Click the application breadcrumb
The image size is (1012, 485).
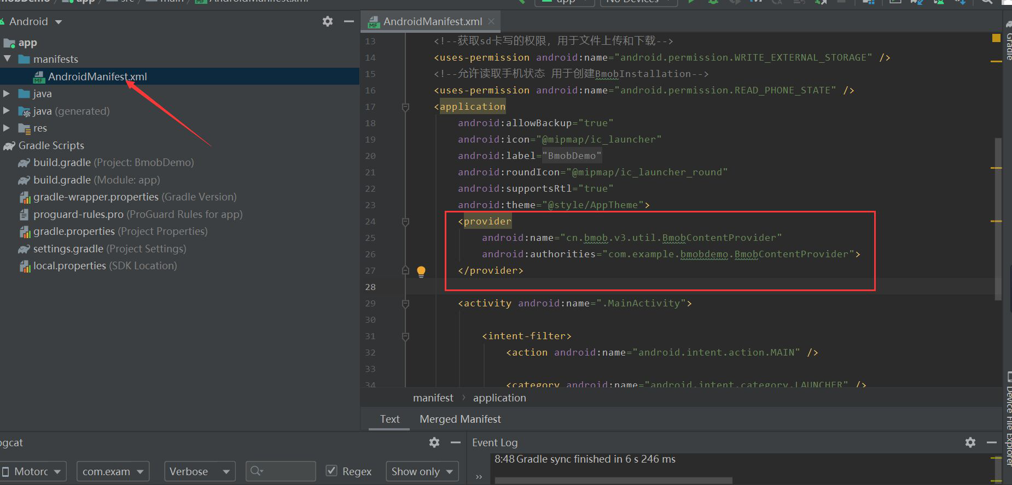point(499,398)
